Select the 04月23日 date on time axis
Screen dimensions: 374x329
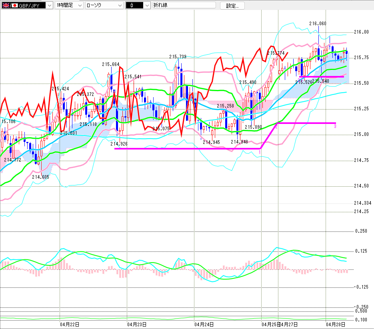point(136,324)
